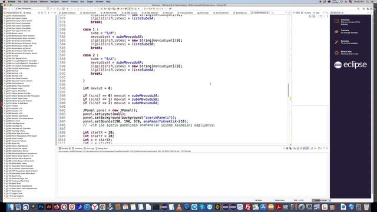Click Spotlight search in the menu bar

click(368, 1)
